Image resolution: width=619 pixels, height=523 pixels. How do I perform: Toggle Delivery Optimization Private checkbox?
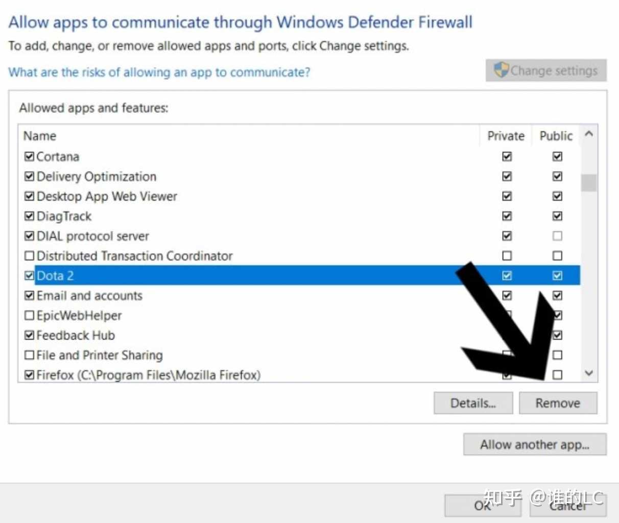click(x=507, y=176)
